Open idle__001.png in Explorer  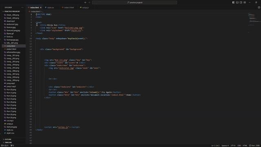coord(12,43)
